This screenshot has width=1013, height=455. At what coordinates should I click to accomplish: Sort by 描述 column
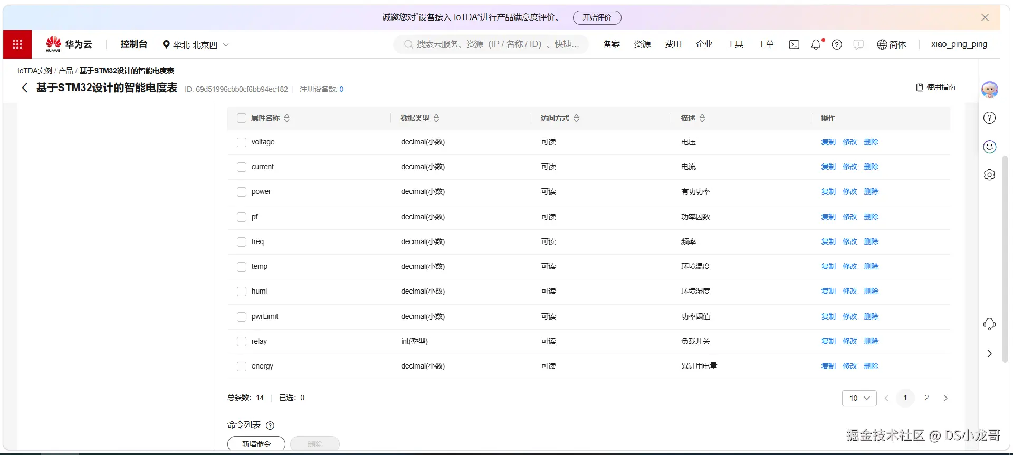(702, 118)
